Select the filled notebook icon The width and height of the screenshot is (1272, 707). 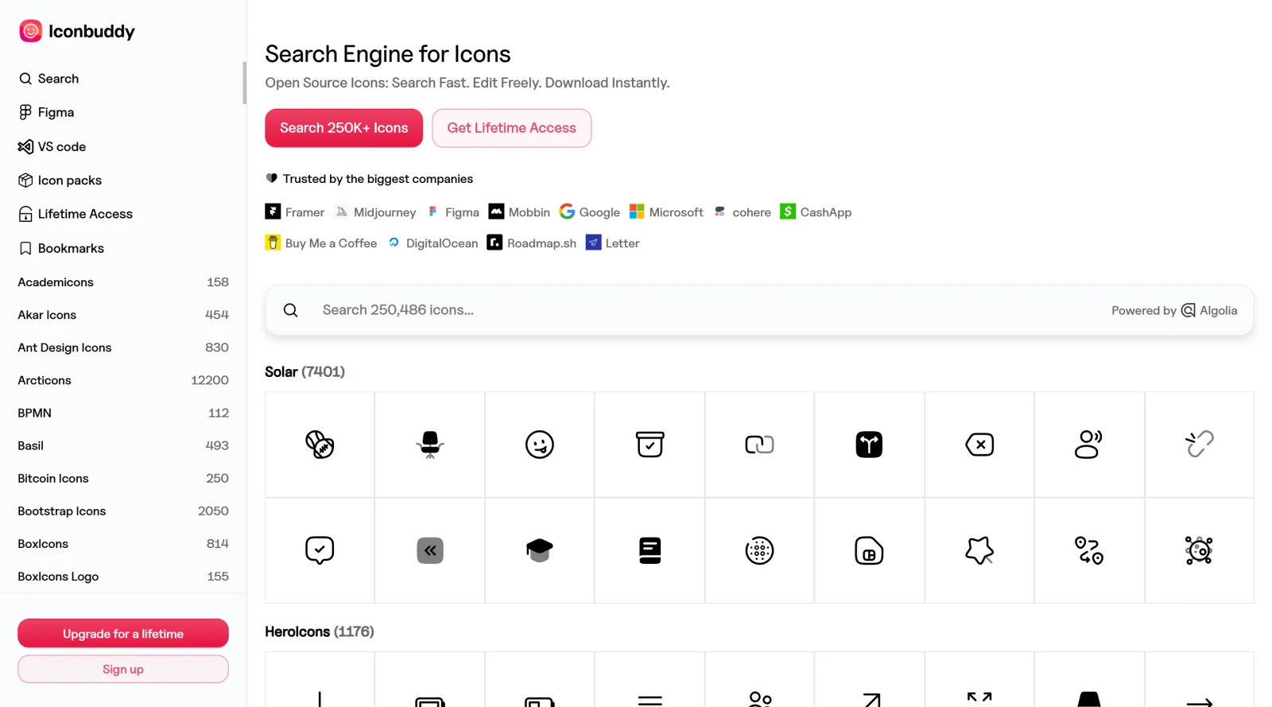tap(650, 550)
